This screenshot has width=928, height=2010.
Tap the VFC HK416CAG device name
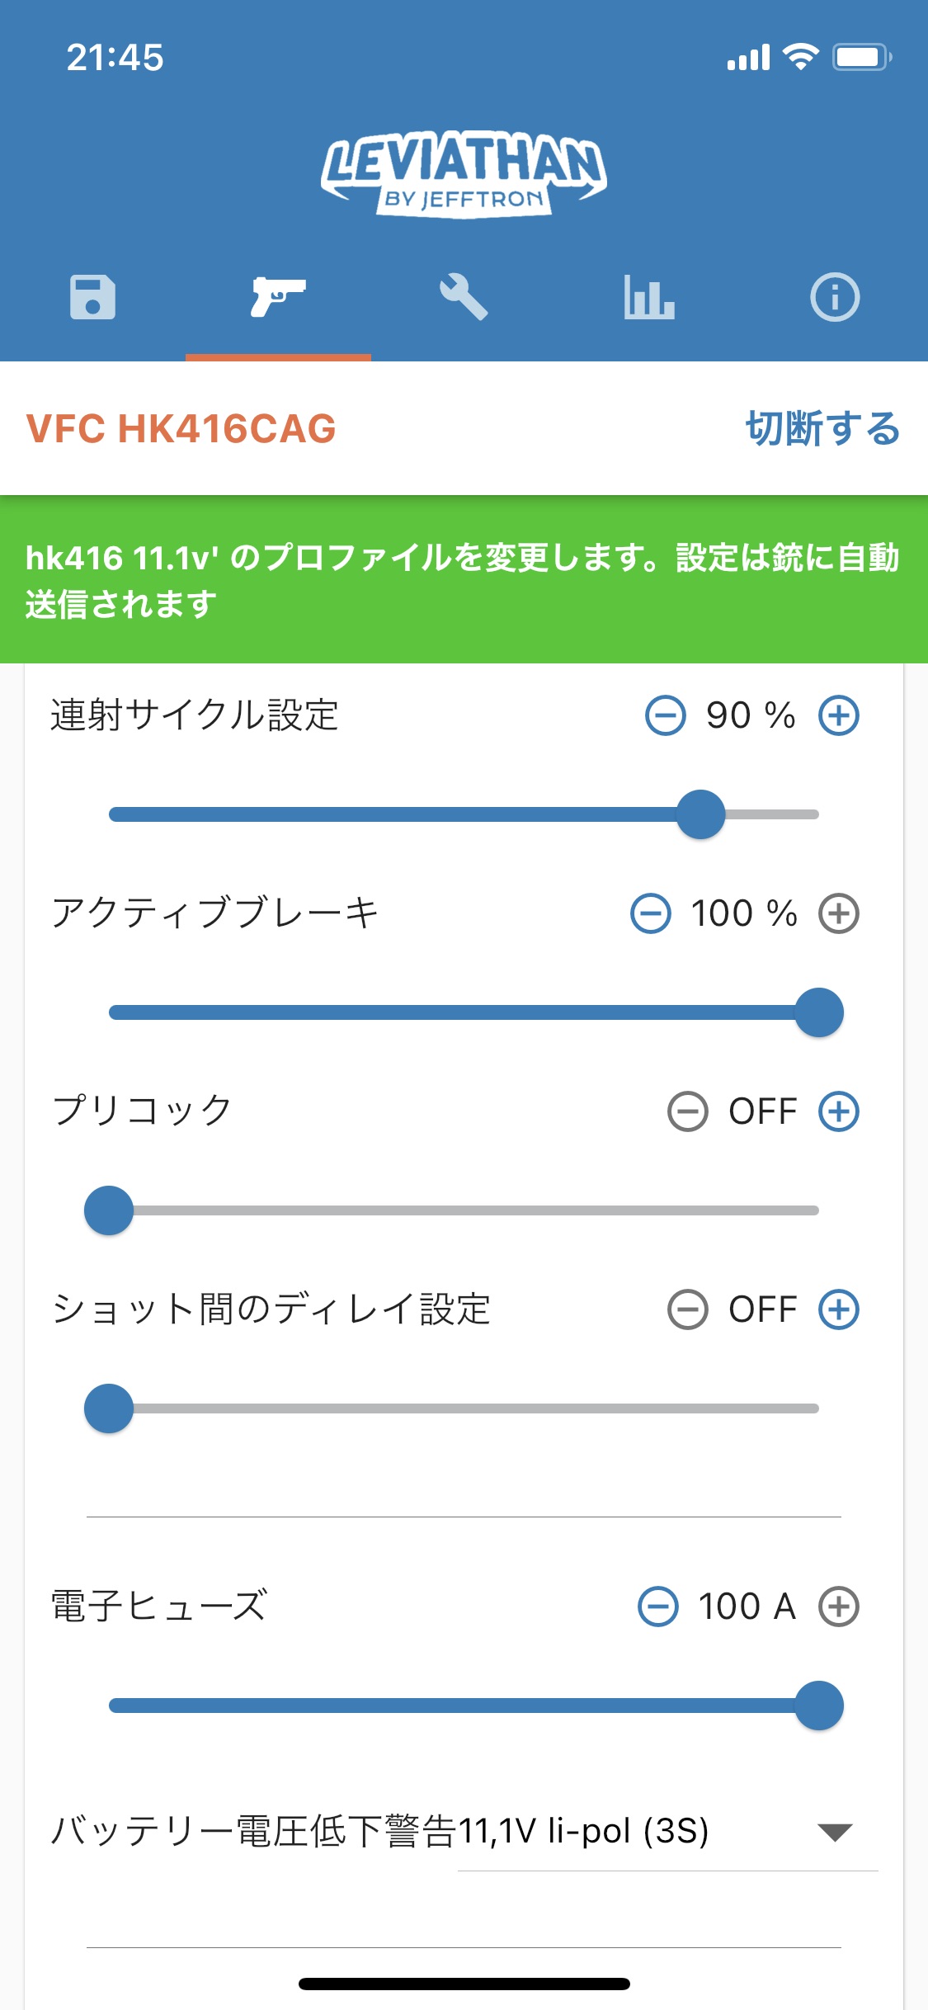click(181, 429)
